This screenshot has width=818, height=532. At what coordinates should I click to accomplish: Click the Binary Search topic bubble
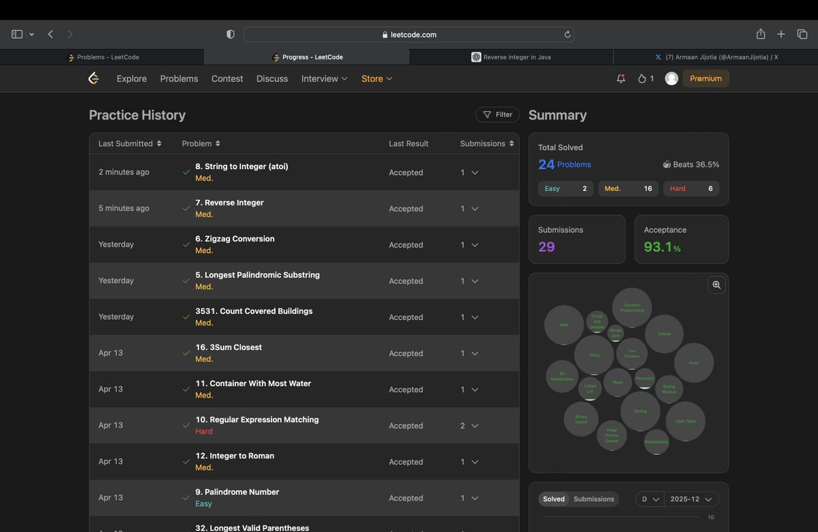point(581,419)
